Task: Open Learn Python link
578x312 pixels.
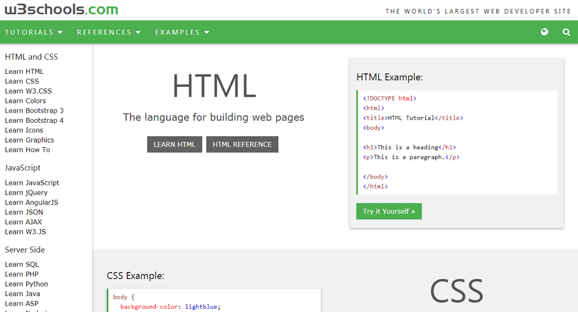Action: (27, 284)
